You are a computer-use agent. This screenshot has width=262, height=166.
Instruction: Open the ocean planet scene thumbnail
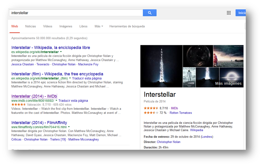228,56
